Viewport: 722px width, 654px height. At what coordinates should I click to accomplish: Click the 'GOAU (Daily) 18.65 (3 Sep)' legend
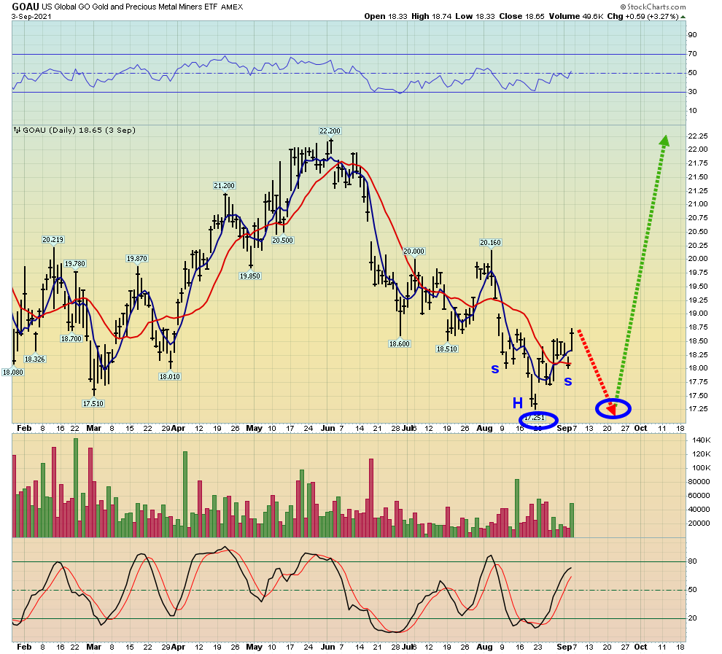pos(79,131)
